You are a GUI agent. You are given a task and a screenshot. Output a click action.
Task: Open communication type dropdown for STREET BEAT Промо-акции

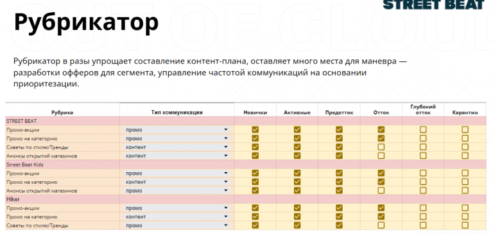(177, 129)
